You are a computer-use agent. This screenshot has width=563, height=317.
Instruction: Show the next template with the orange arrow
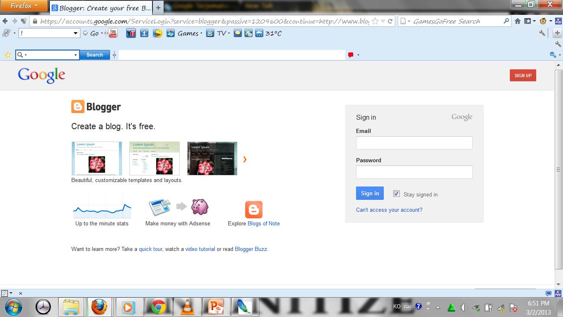click(x=245, y=159)
